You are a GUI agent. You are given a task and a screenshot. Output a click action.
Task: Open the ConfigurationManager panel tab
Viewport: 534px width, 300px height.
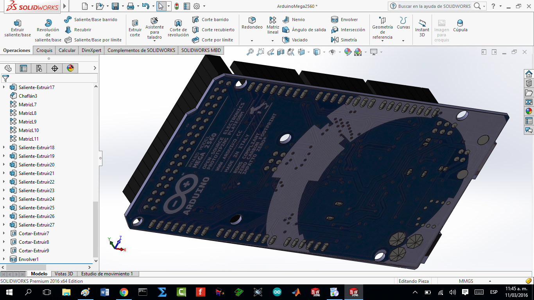[39, 68]
